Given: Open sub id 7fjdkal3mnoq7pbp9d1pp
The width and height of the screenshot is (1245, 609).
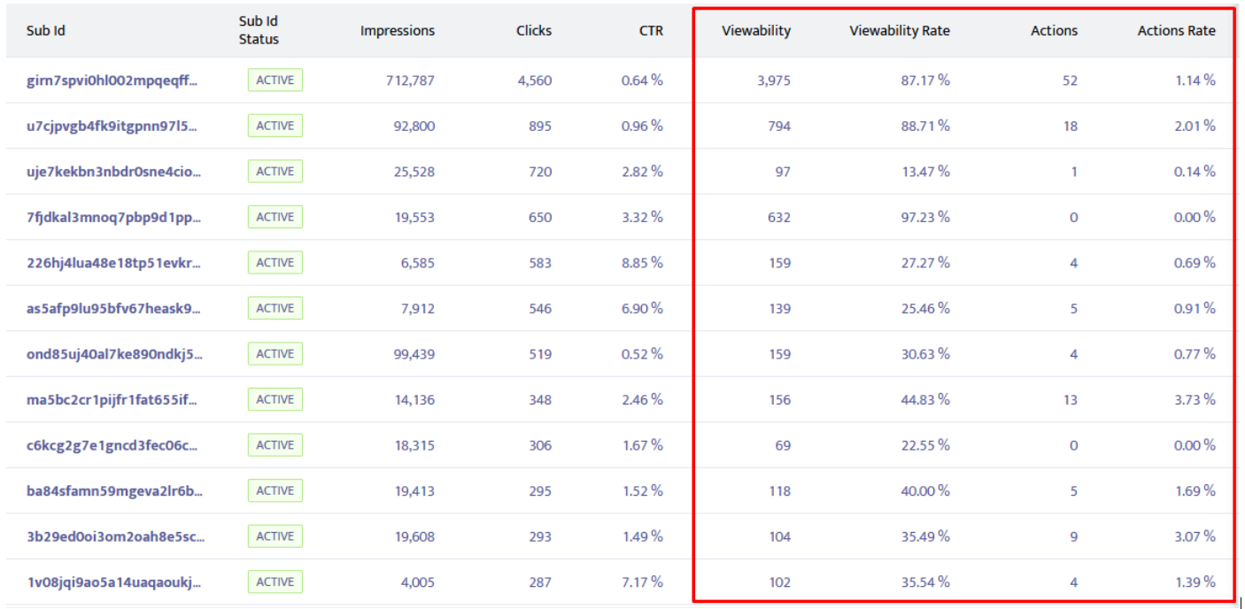Looking at the screenshot, I should [112, 217].
